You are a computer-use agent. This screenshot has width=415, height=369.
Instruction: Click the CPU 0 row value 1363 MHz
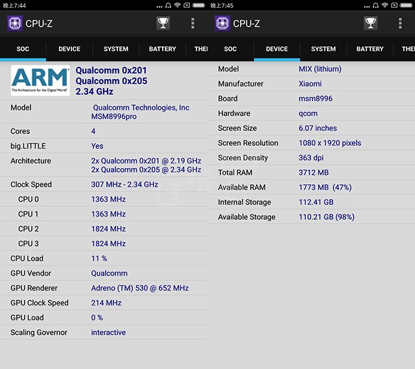108,199
